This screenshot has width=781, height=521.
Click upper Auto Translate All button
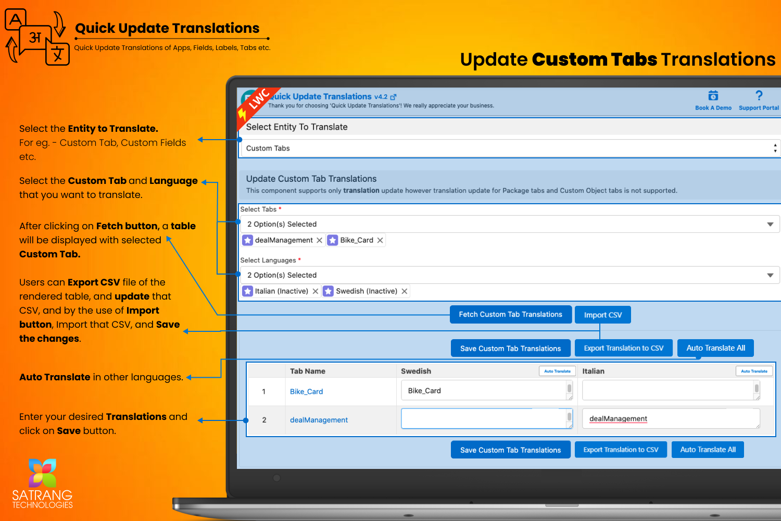pyautogui.click(x=715, y=348)
